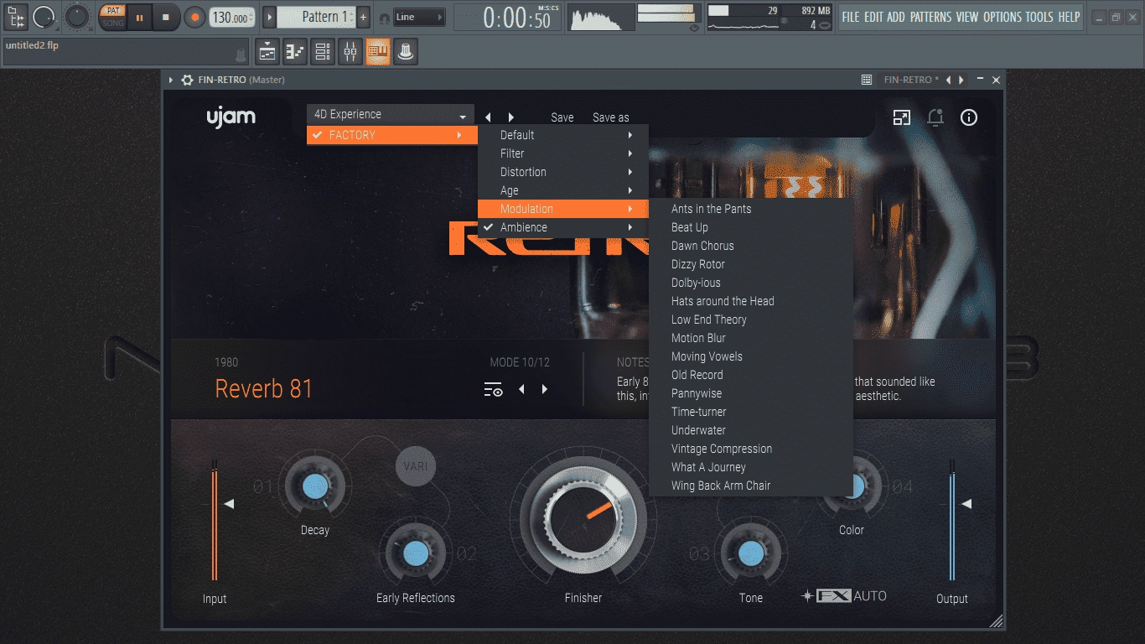Choose the Underwater preset
Screen dimensions: 1145x644
click(x=751, y=430)
